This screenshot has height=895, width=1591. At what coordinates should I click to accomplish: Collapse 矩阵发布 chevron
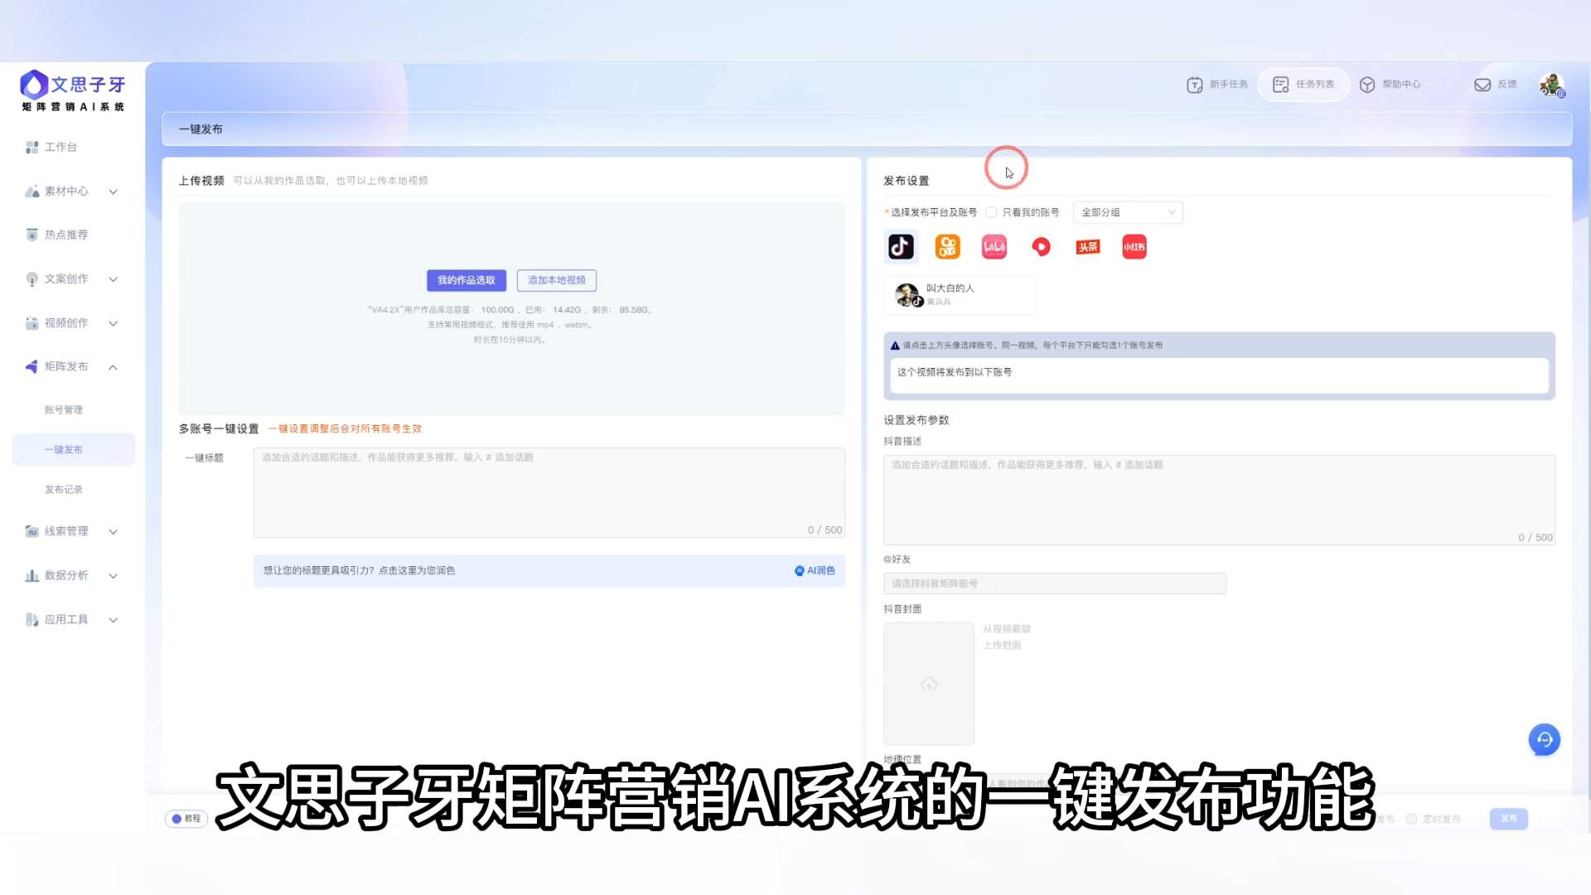tap(114, 366)
